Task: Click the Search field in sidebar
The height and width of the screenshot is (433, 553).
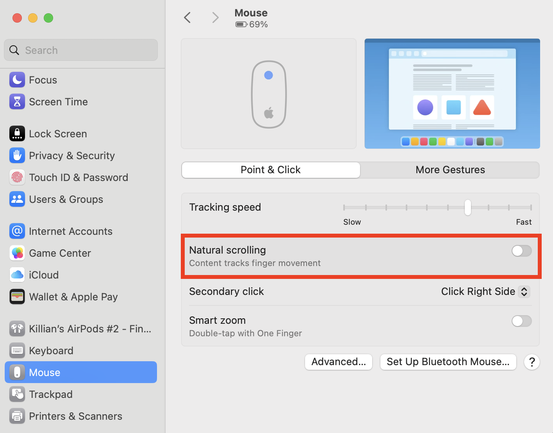Action: [80, 50]
